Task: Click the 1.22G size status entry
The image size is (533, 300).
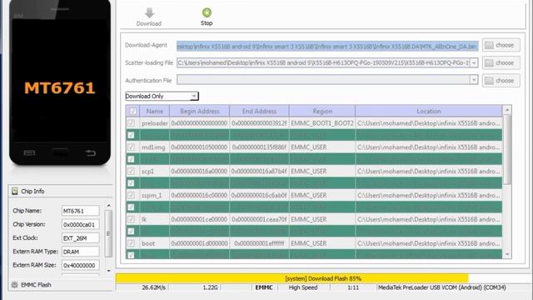Action: coord(210,287)
